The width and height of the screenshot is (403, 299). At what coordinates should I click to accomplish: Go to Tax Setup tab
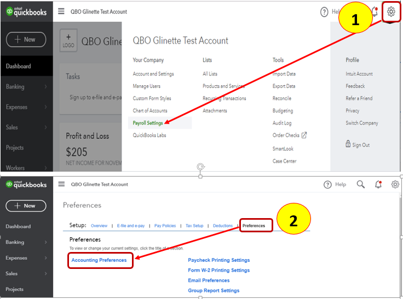194,226
